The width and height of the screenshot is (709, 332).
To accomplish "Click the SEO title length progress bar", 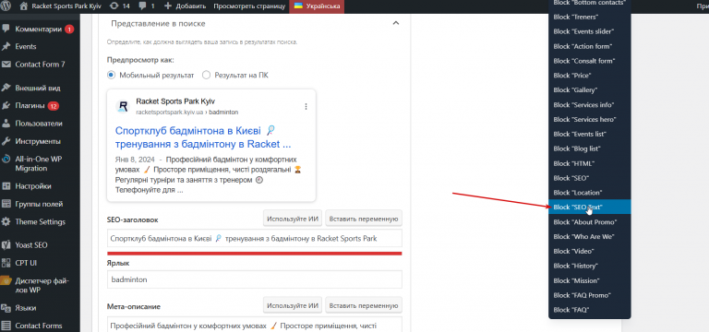I will click(255, 254).
